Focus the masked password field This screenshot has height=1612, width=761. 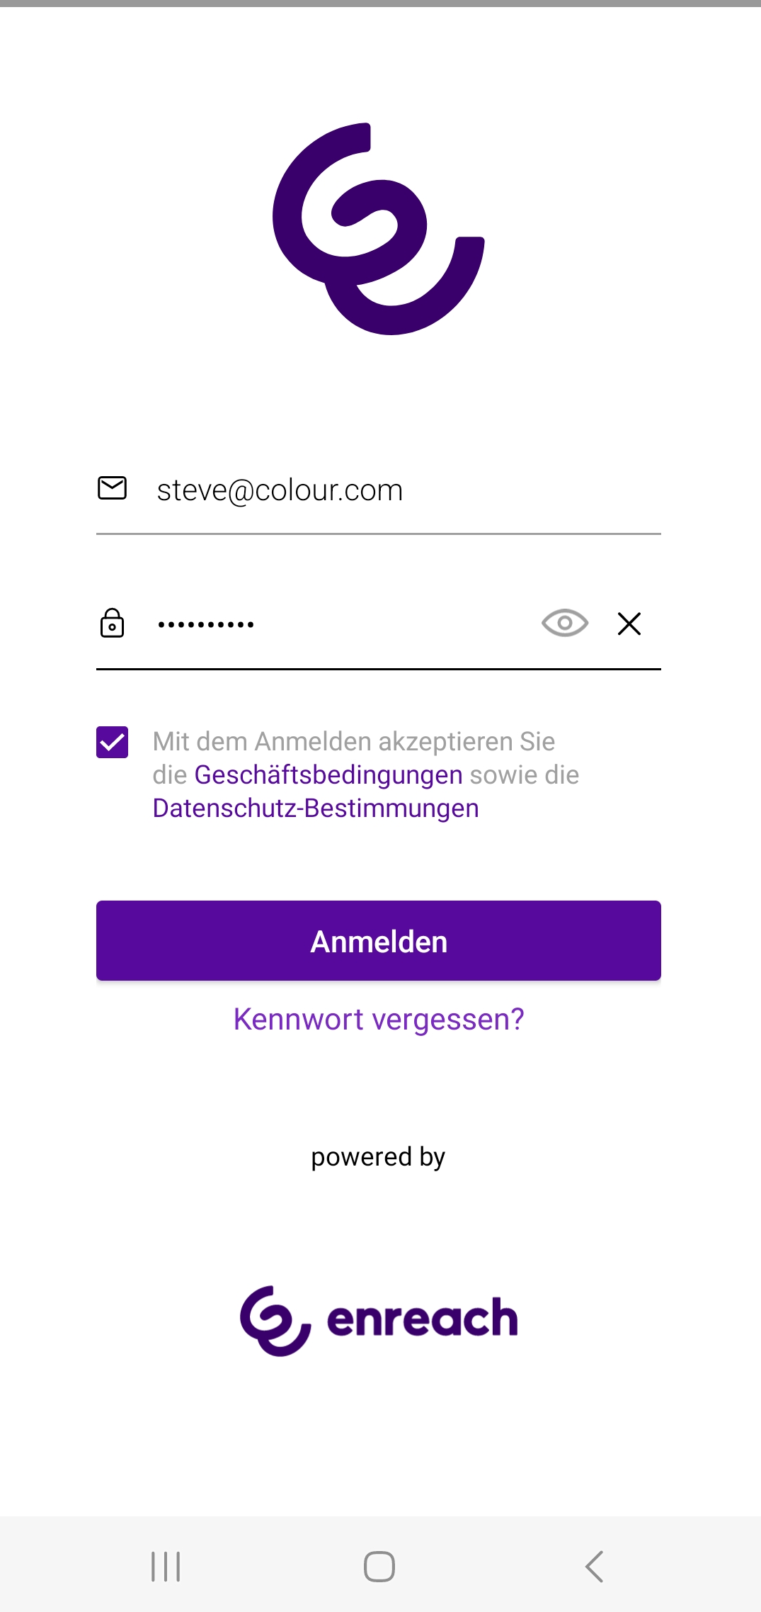click(340, 624)
